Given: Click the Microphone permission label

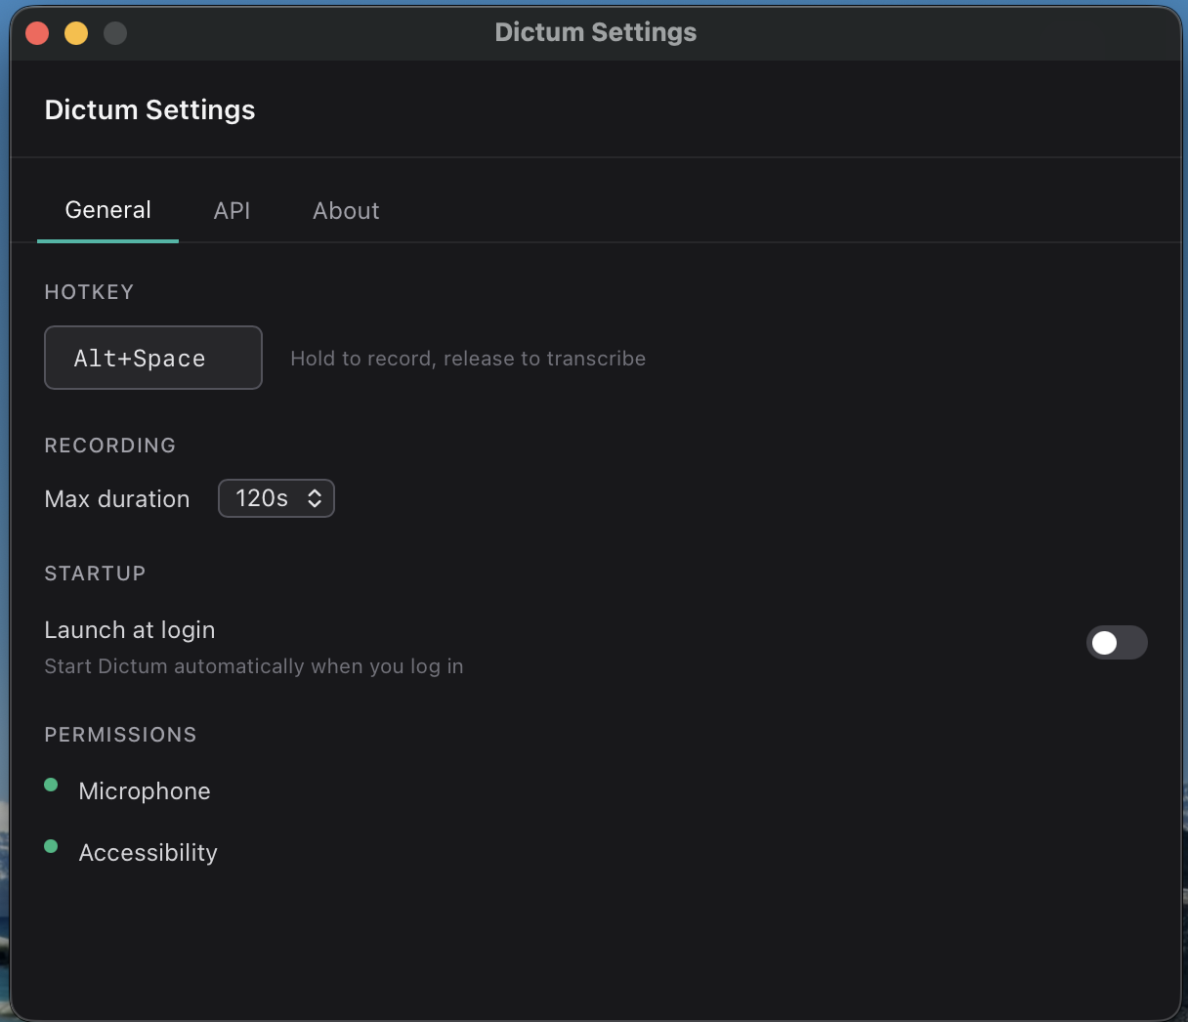Looking at the screenshot, I should [x=145, y=791].
